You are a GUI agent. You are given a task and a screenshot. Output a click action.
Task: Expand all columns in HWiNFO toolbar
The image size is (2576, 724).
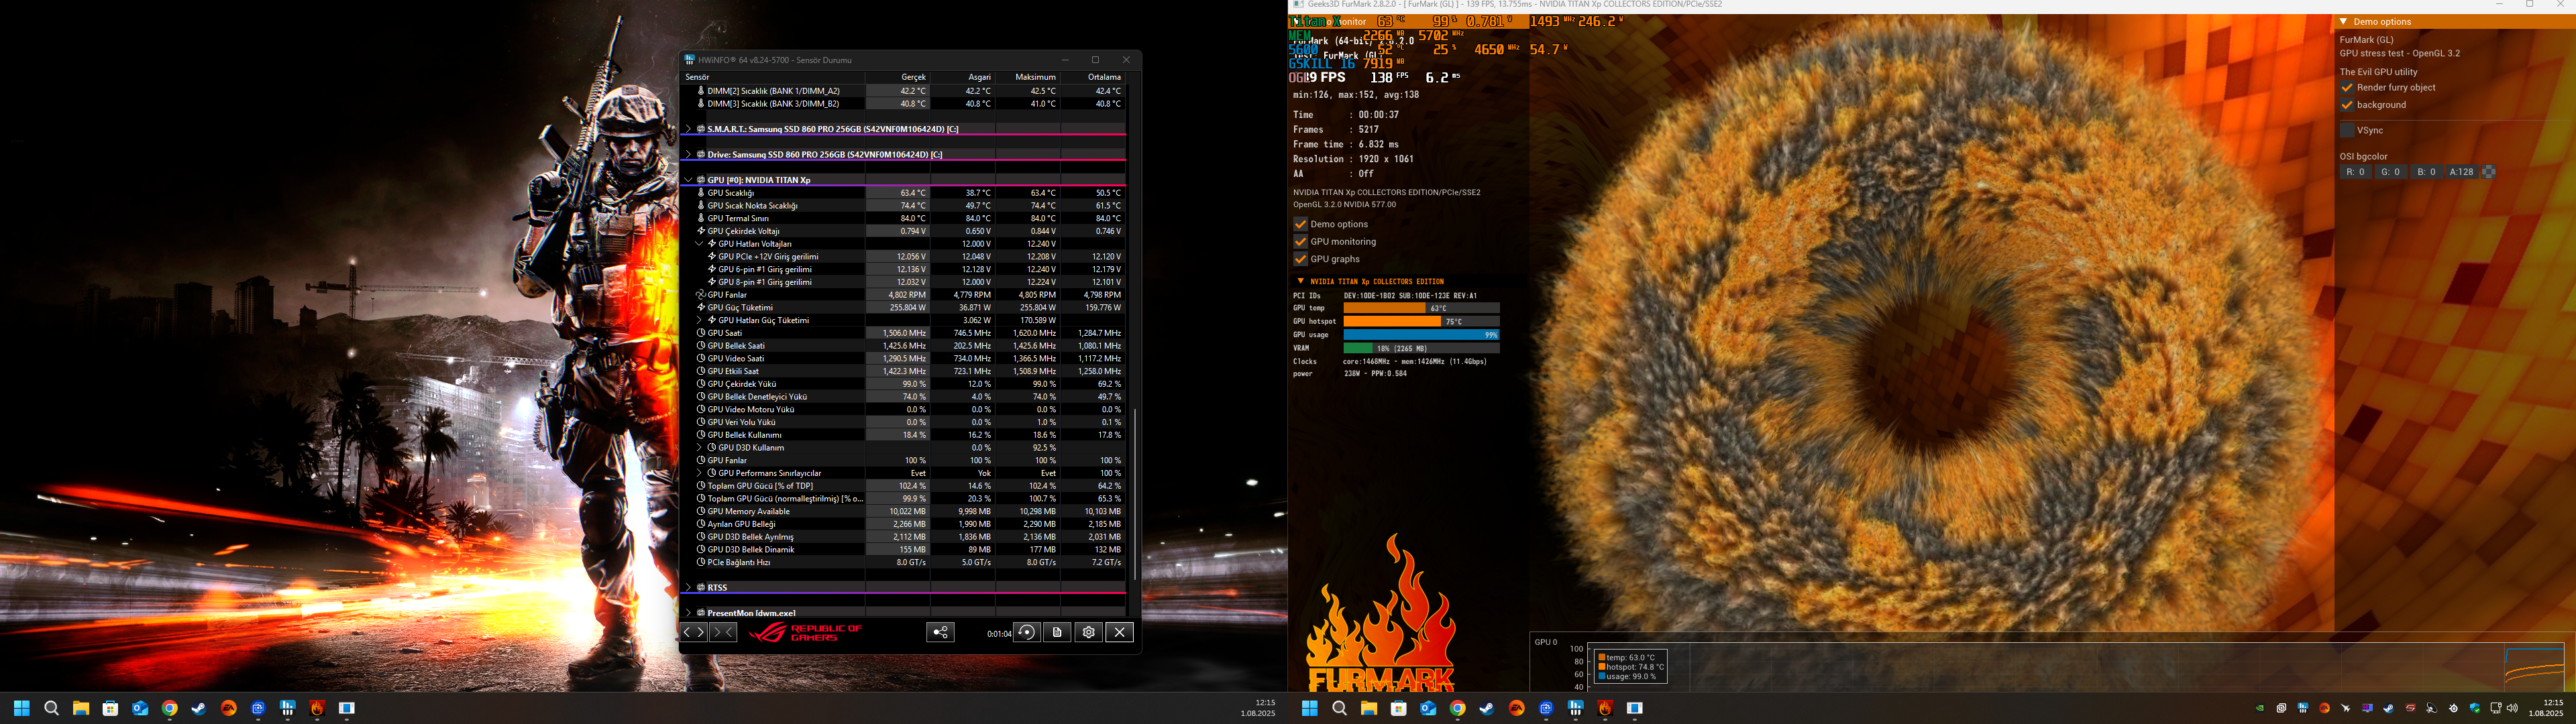coord(694,632)
